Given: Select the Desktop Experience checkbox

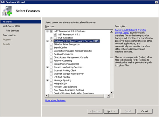Looking at the screenshot, I should 51,54.
